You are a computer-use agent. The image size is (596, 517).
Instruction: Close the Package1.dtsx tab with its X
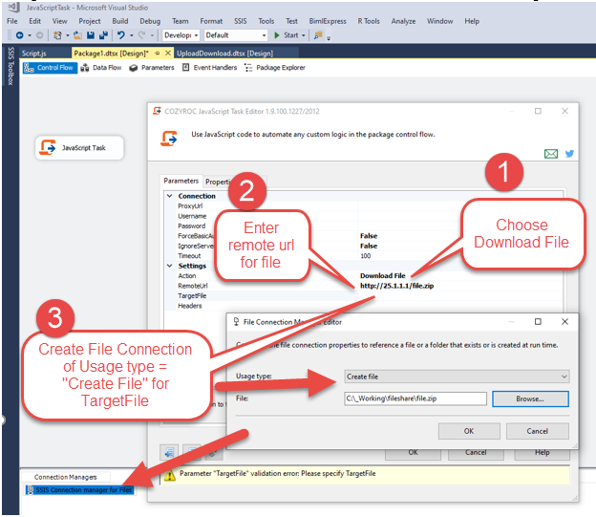[168, 54]
